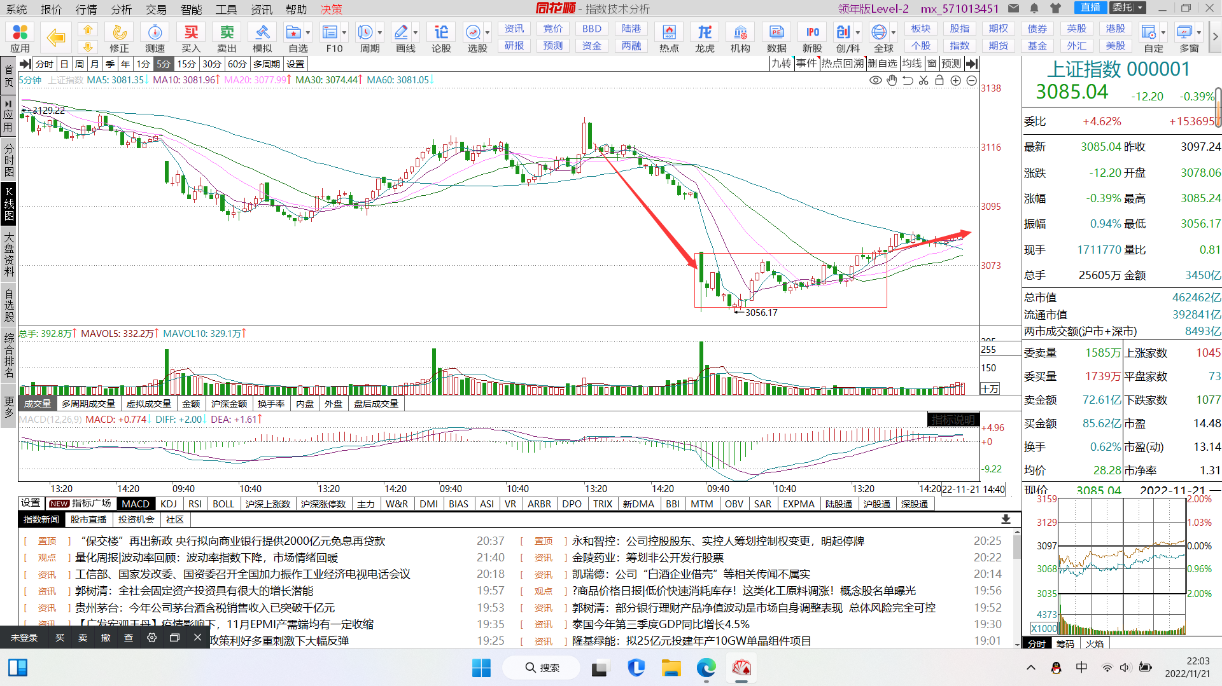This screenshot has width=1222, height=686.
Task: Open the 智能 menu
Action: [x=191, y=9]
